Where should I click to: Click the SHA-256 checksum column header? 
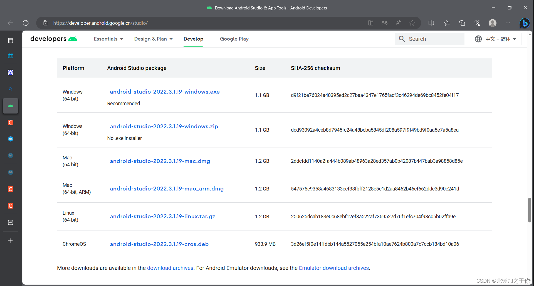[315, 68]
